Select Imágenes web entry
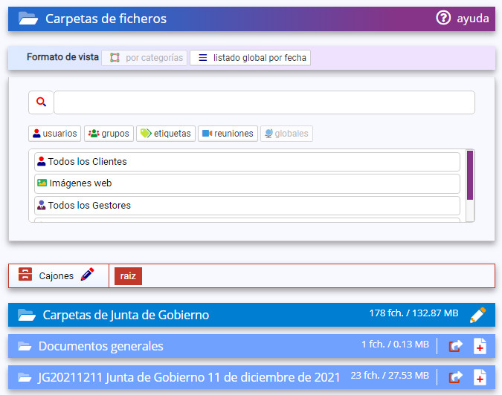The image size is (502, 395). click(247, 183)
